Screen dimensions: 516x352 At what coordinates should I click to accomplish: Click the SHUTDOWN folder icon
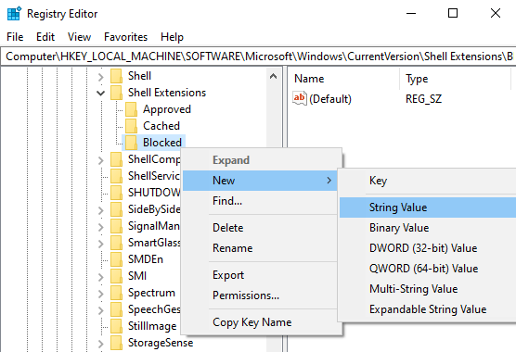tap(116, 193)
